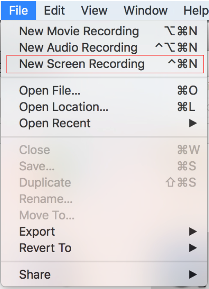The width and height of the screenshot is (209, 289).
Task: Click the Revert To submenu arrow
Action: (193, 248)
